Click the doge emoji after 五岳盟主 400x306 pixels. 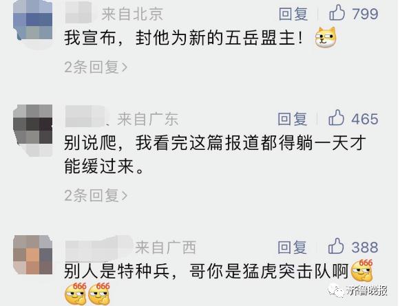[326, 37]
